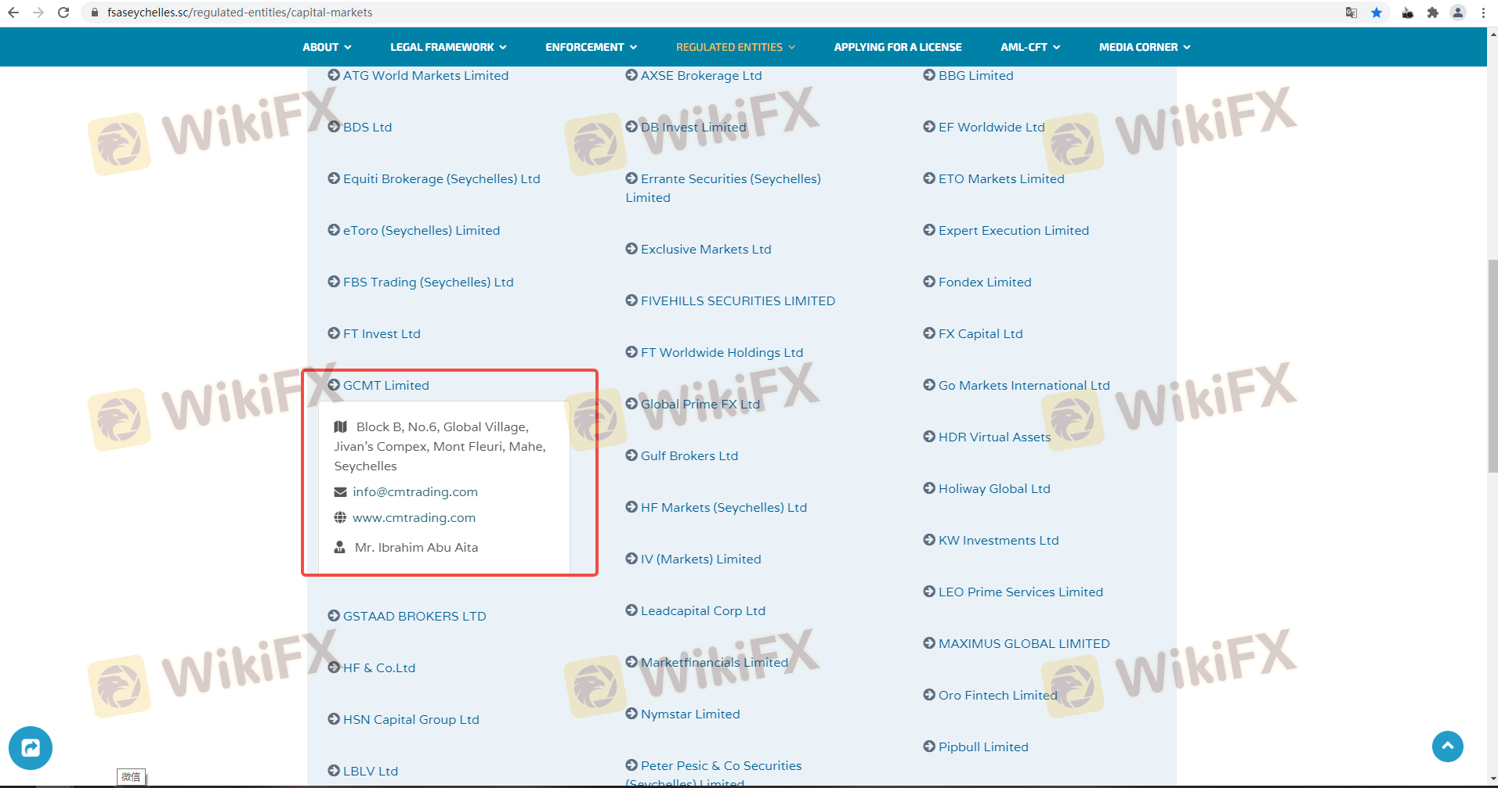Viewport: 1498px width, 788px height.
Task: Open the LEGAL FRAMEWORK dropdown menu
Action: pyautogui.click(x=448, y=47)
